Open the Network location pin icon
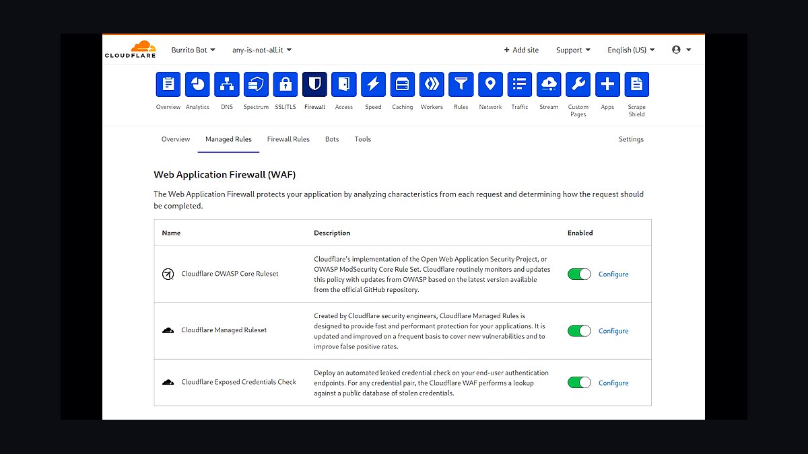 490,85
